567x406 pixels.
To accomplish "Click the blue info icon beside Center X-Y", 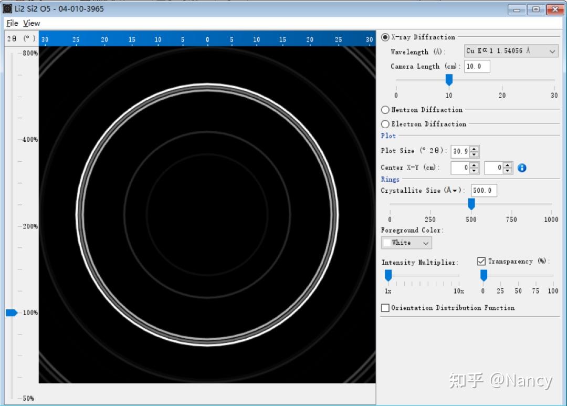I will coord(522,168).
